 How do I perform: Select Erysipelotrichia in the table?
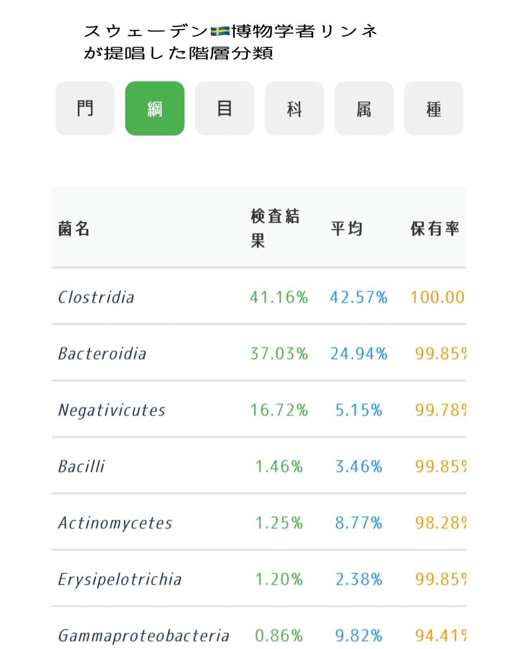[x=120, y=579]
